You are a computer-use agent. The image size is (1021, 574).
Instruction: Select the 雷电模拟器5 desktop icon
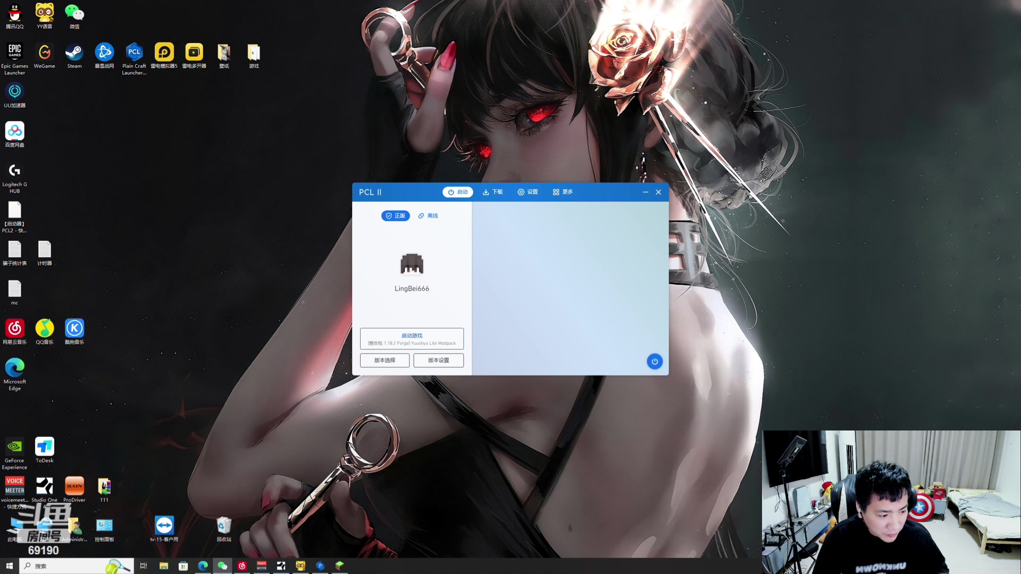point(164,56)
